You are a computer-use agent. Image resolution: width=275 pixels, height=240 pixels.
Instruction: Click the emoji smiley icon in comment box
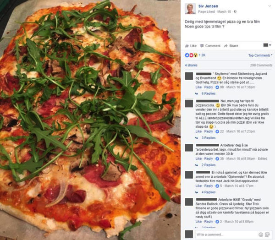[x=261, y=235]
